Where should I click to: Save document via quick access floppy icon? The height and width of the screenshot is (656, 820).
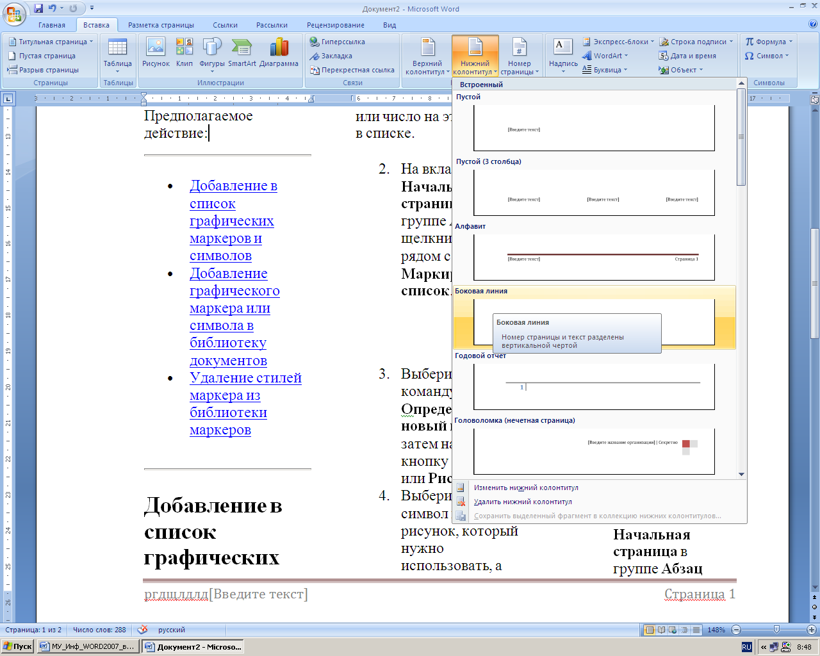(38, 8)
